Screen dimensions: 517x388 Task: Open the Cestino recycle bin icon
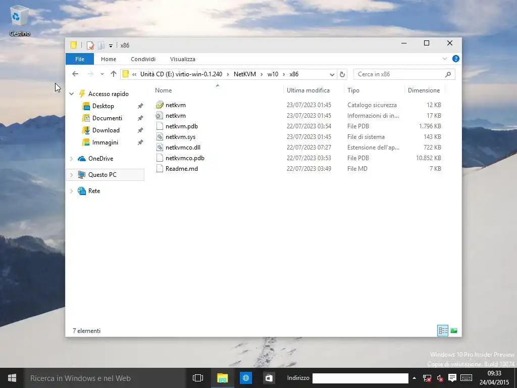19,20
